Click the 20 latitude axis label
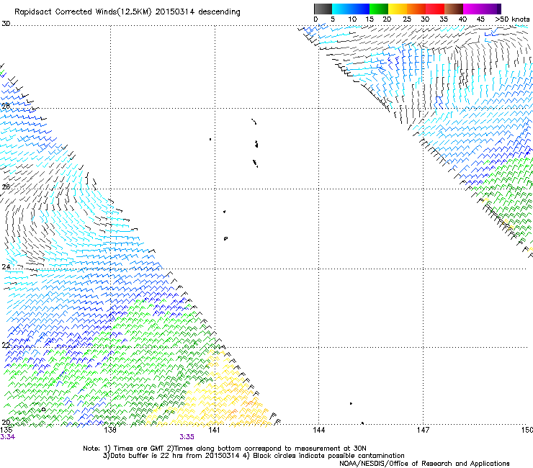The height and width of the screenshot is (468, 533). point(6,423)
